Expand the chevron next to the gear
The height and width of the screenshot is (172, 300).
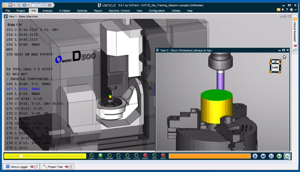pyautogui.click(x=296, y=10)
